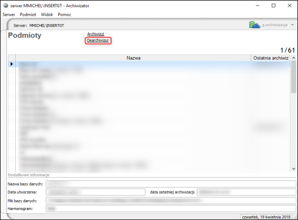Click the vertical scrollbar thumb in list

point(294,76)
